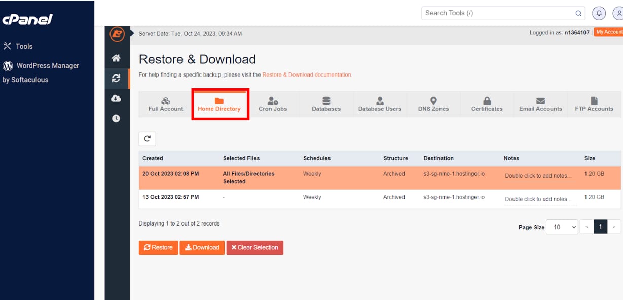Click the search magnifier icon

pos(578,13)
